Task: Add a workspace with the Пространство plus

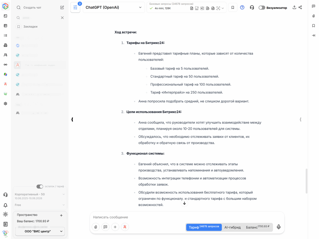Action: [x=61, y=215]
